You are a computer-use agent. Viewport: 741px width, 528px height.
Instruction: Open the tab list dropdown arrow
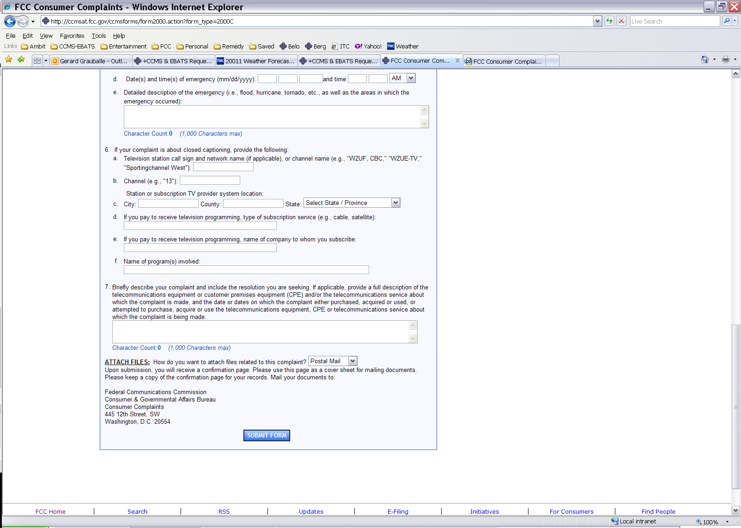coord(46,60)
